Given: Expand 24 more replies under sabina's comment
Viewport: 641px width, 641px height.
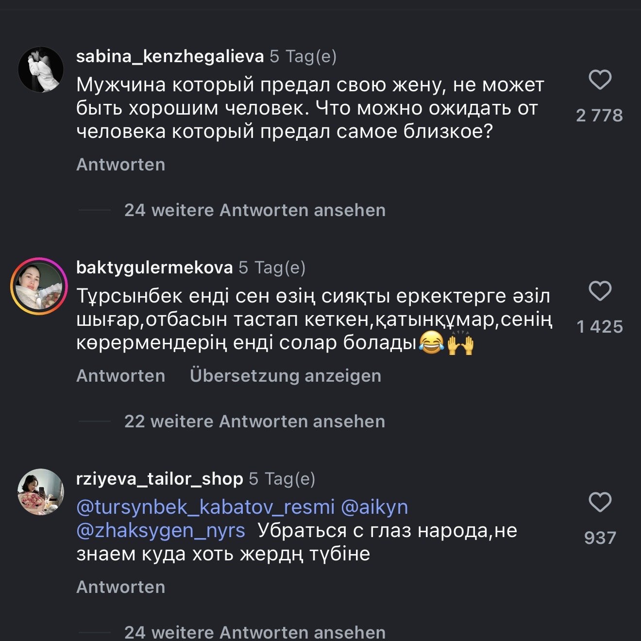Looking at the screenshot, I should [x=254, y=210].
